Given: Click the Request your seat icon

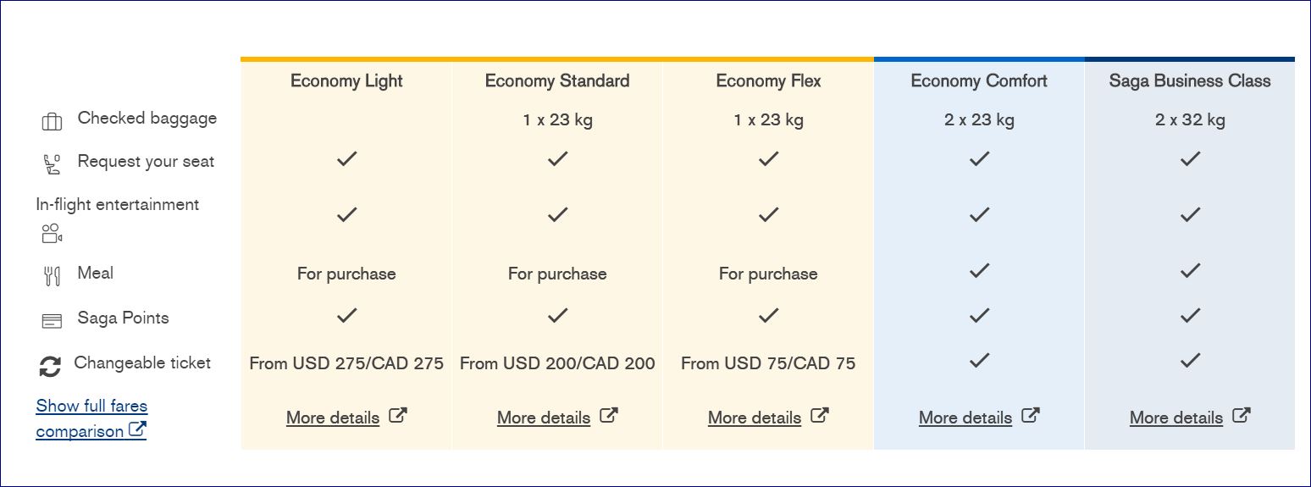Looking at the screenshot, I should click(x=52, y=164).
